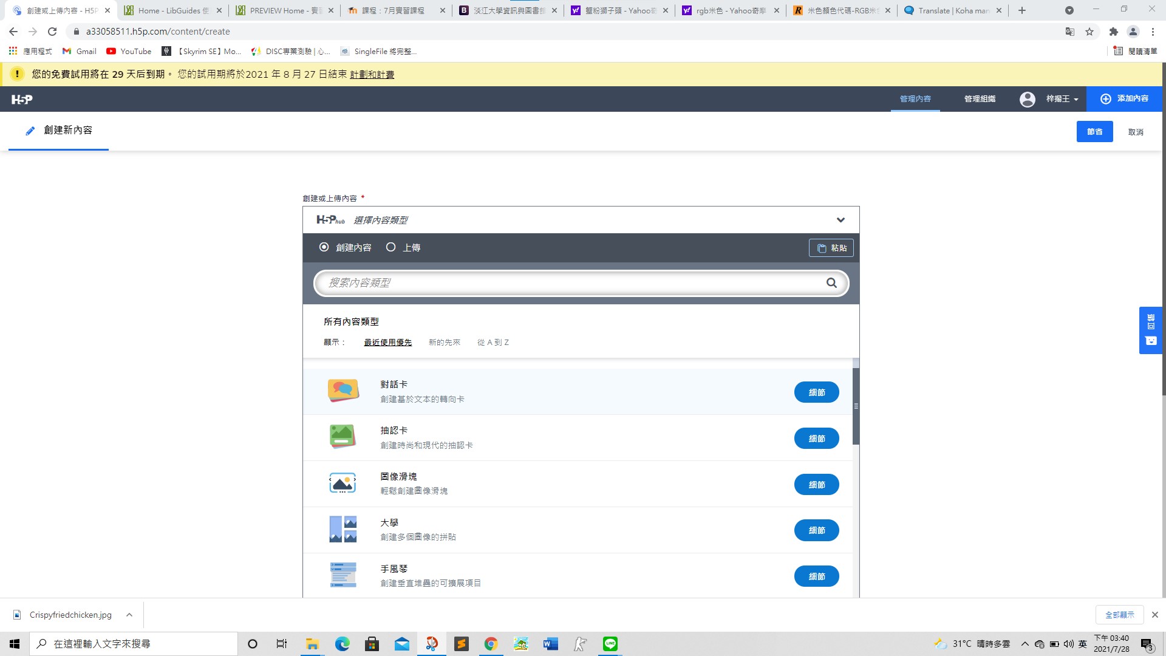
Task: Click the search magnifier icon
Action: pyautogui.click(x=831, y=283)
